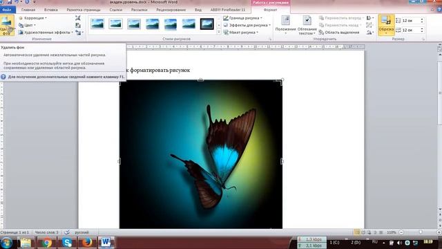Viewport: 442px width, 249px height.
Task: Open Эффекты для рисунка dropdown
Action: (247, 25)
